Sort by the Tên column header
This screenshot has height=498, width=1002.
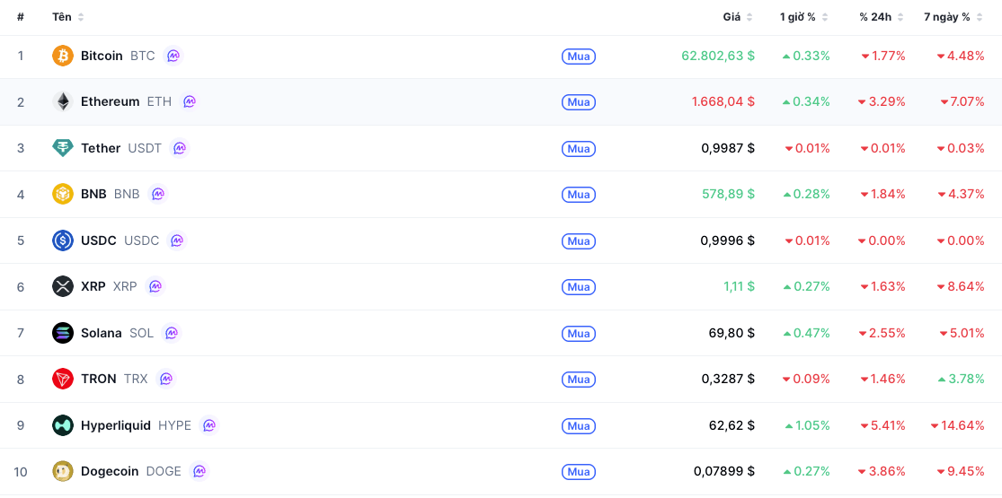tap(67, 17)
